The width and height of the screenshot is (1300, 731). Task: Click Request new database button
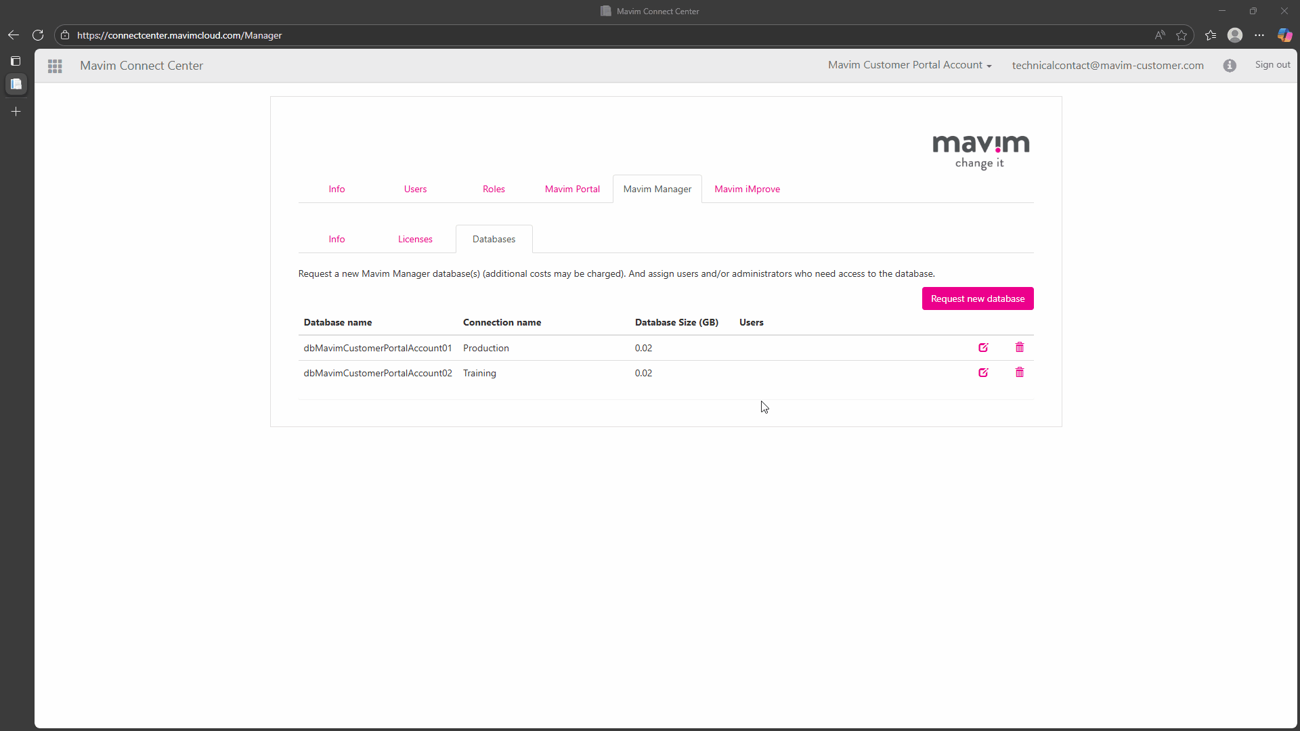(977, 298)
